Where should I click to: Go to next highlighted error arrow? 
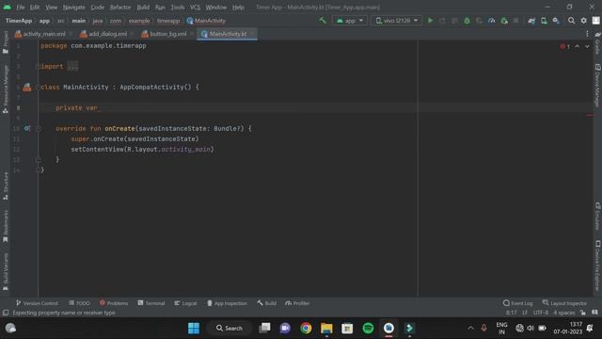[587, 46]
